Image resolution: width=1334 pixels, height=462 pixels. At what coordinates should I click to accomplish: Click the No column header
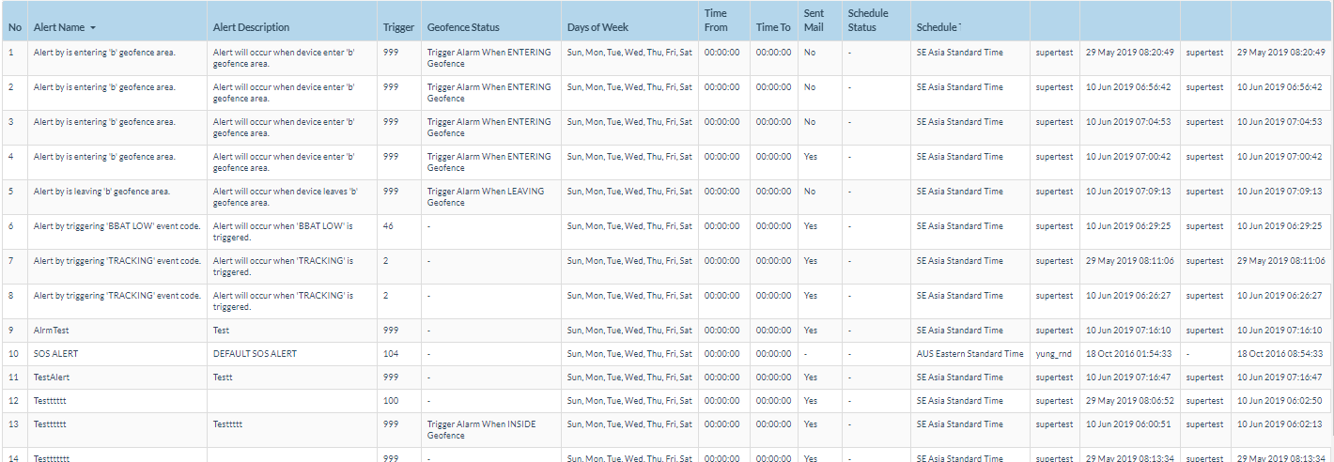(x=14, y=27)
